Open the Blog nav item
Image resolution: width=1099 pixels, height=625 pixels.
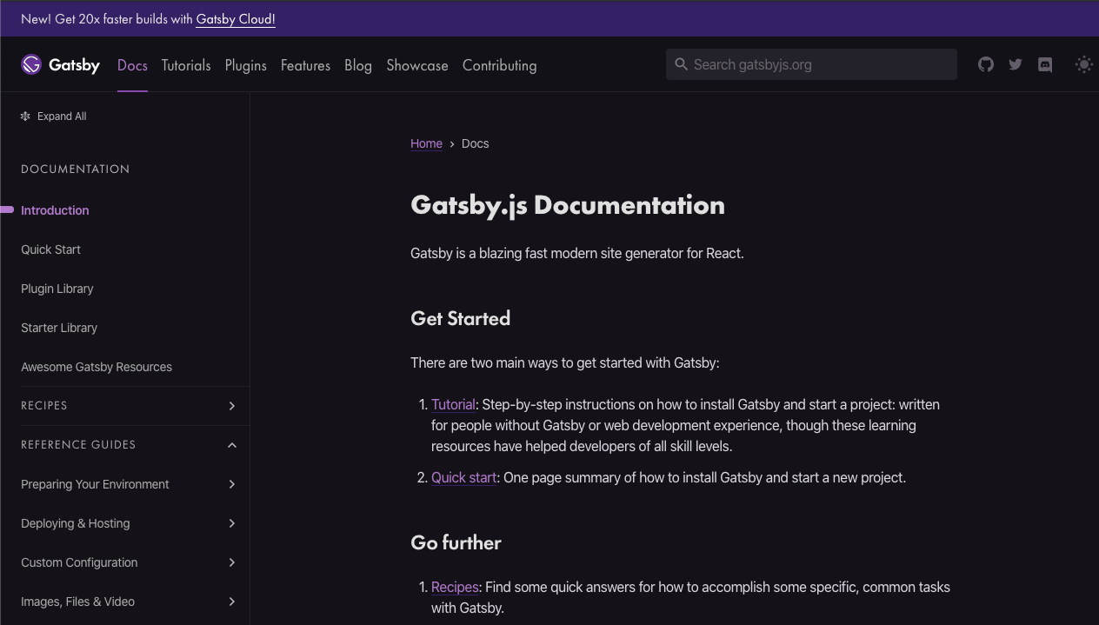click(358, 65)
